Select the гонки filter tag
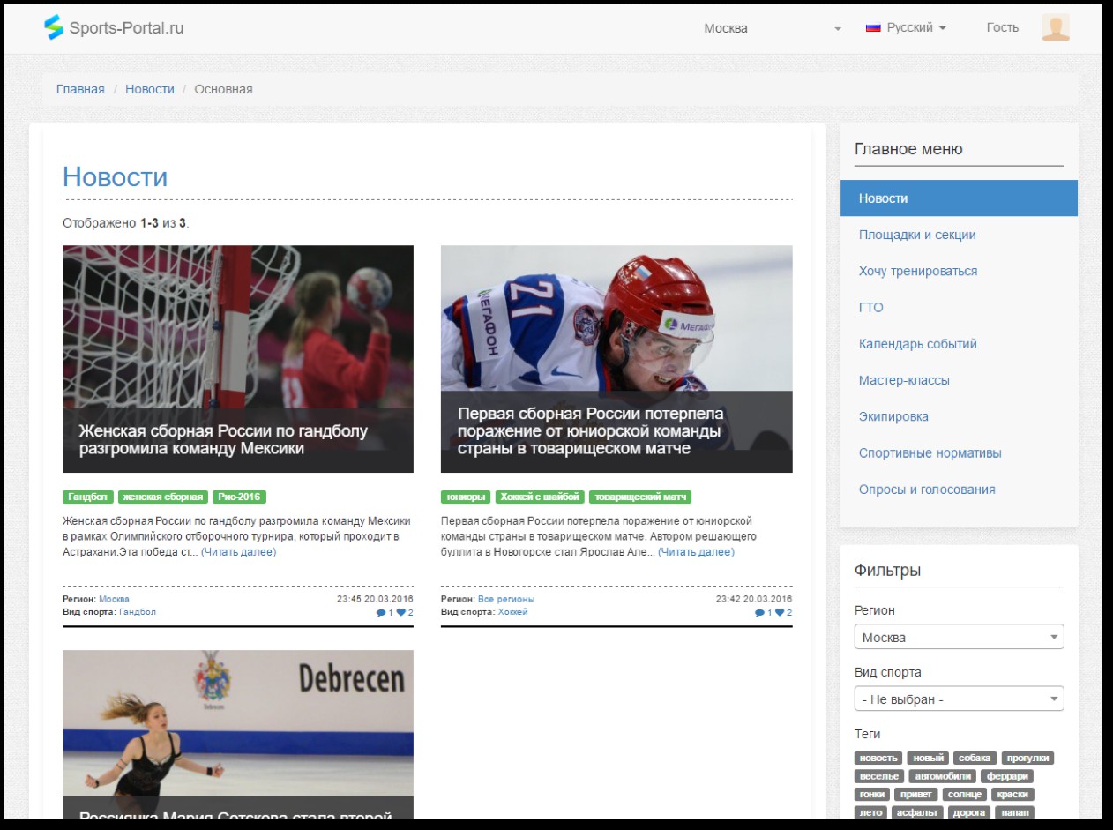The width and height of the screenshot is (1113, 830). point(872,795)
